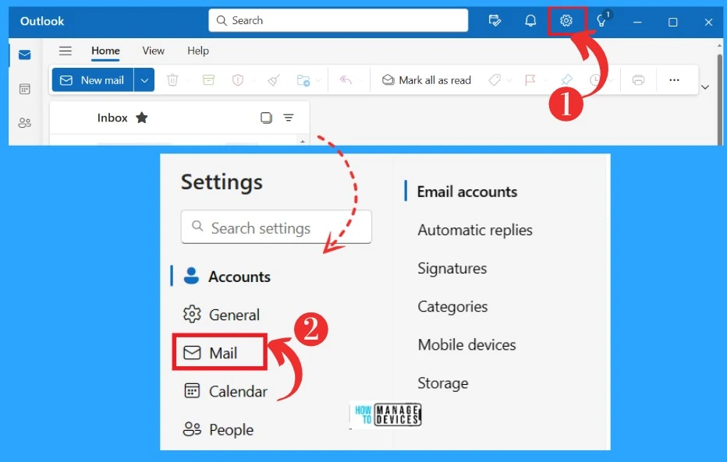
Task: Open the Report dropdown arrow
Action: [x=253, y=80]
